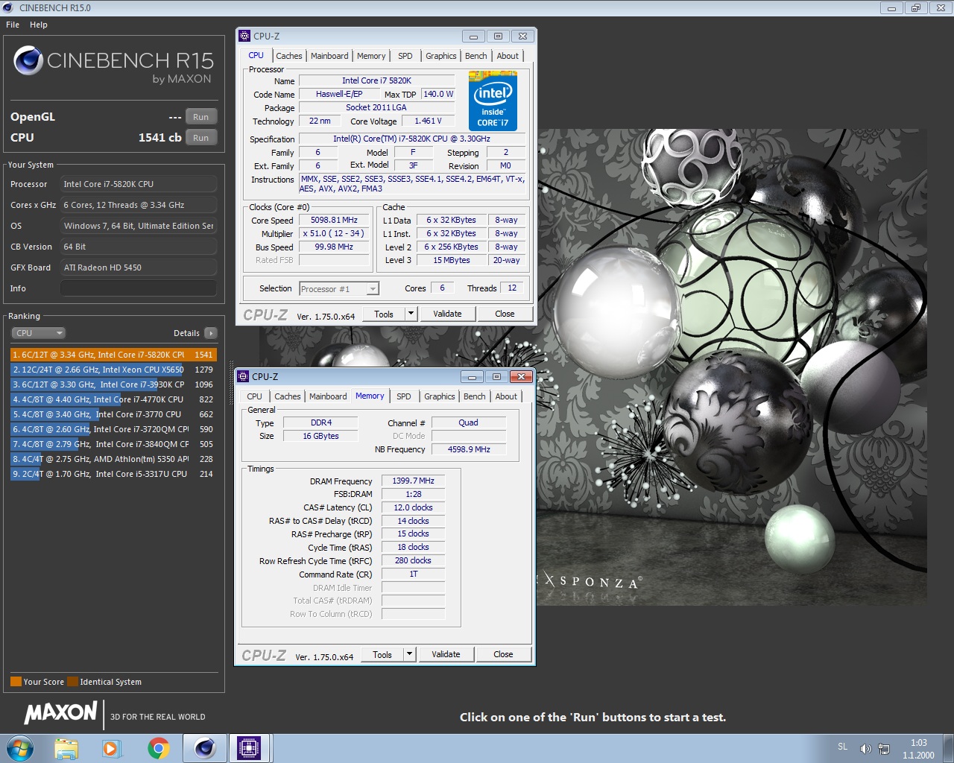Click NB Frequency value 4598.9 MHz
954x763 pixels.
(x=469, y=449)
